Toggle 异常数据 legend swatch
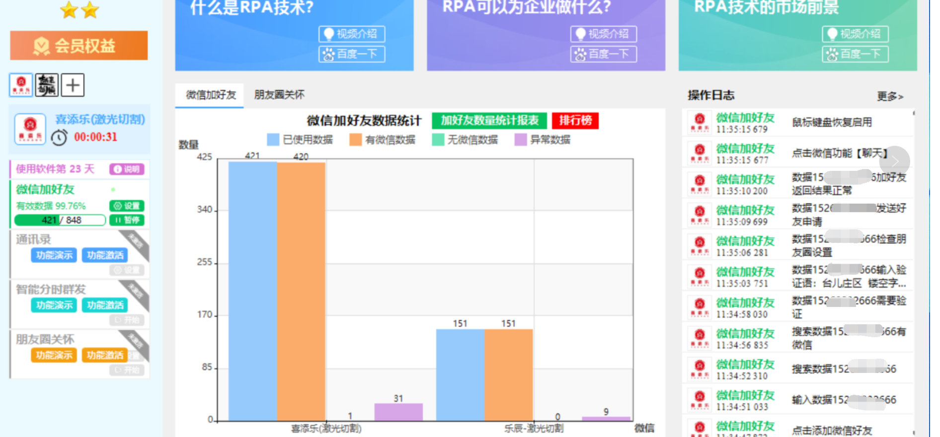Viewport: 940px width, 437px height. click(x=521, y=140)
